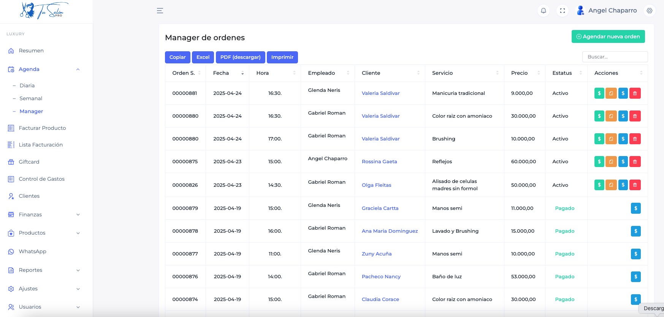Open WhatsApp from the sidebar
The width and height of the screenshot is (664, 317).
tap(32, 251)
